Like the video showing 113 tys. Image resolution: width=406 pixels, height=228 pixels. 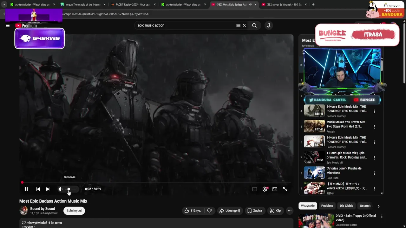point(193,211)
